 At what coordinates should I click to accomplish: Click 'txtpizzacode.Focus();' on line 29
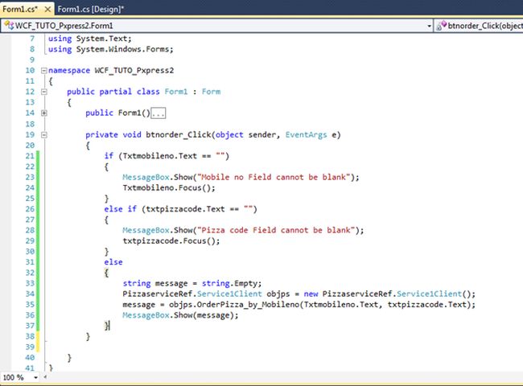coord(171,241)
